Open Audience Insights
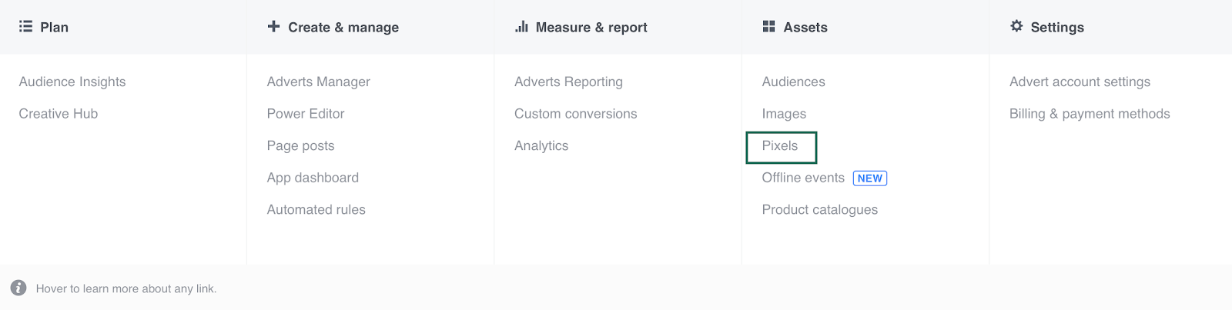This screenshot has height=310, width=1232. coord(72,82)
